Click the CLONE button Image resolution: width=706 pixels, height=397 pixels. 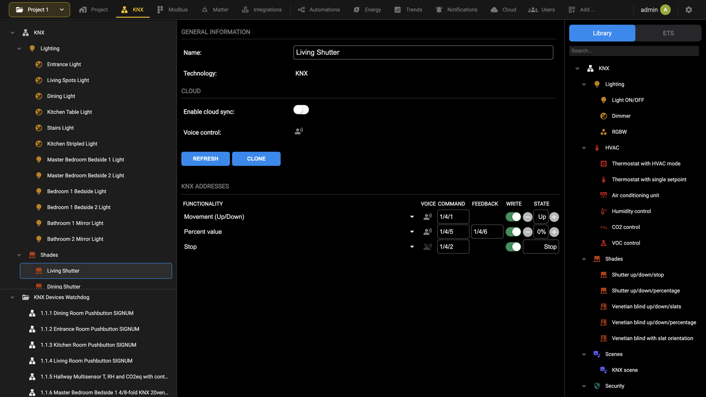(x=256, y=159)
